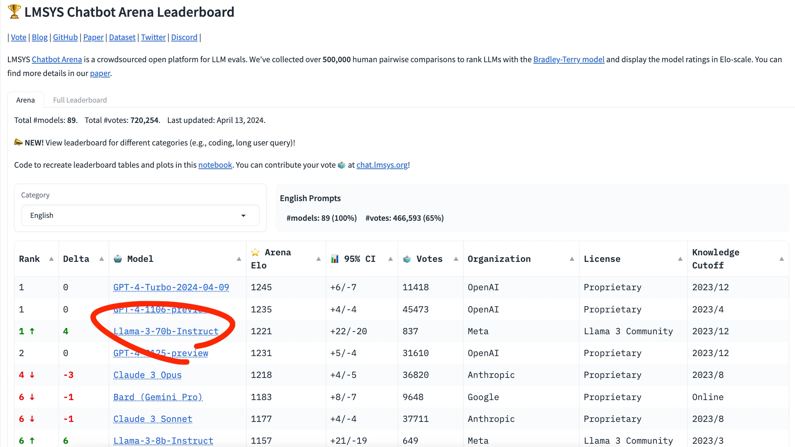The height and width of the screenshot is (447, 795).
Task: Open the Blog link
Action: (40, 37)
